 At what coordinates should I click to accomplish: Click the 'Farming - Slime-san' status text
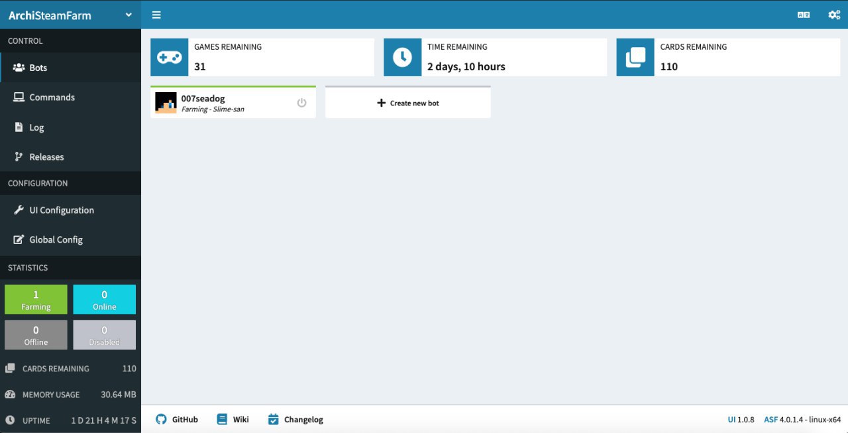pos(213,109)
